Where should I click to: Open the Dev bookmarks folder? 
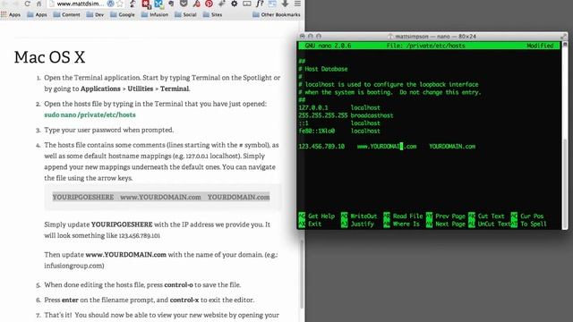(95, 14)
